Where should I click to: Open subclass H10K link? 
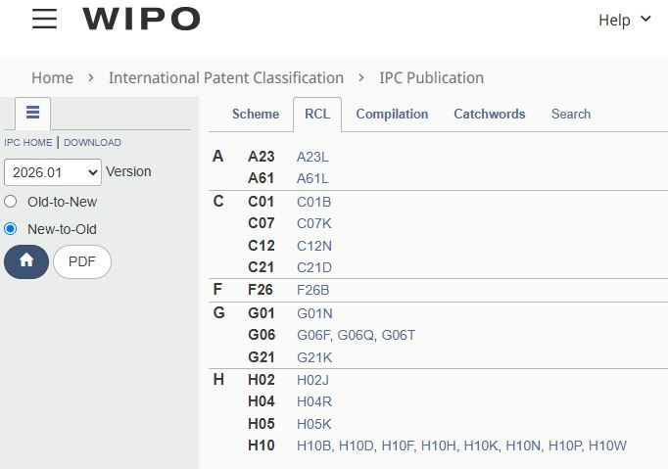point(481,446)
